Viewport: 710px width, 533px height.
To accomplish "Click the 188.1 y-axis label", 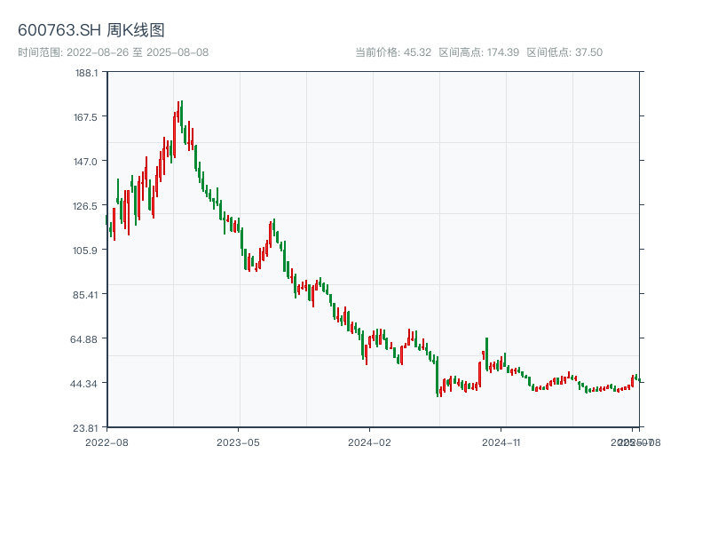I will pyautogui.click(x=86, y=73).
